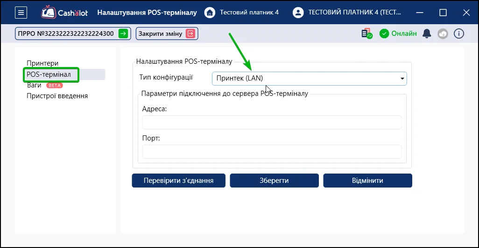Image resolution: width=479 pixels, height=248 pixels.
Task: Open the notifications bell icon
Action: [x=427, y=34]
